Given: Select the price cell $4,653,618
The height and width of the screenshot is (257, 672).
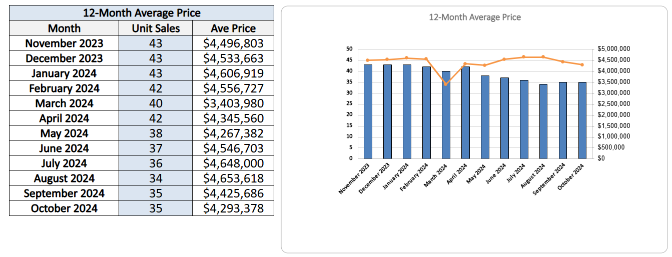Looking at the screenshot, I should (x=233, y=178).
